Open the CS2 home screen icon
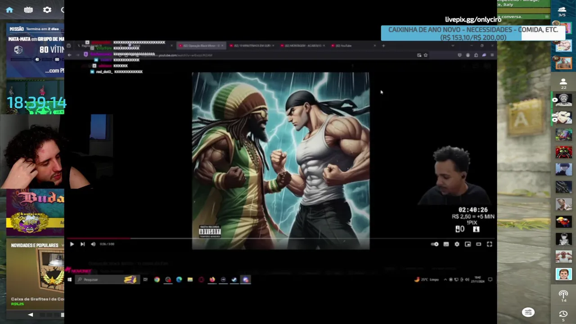This screenshot has height=324, width=576. [x=9, y=9]
